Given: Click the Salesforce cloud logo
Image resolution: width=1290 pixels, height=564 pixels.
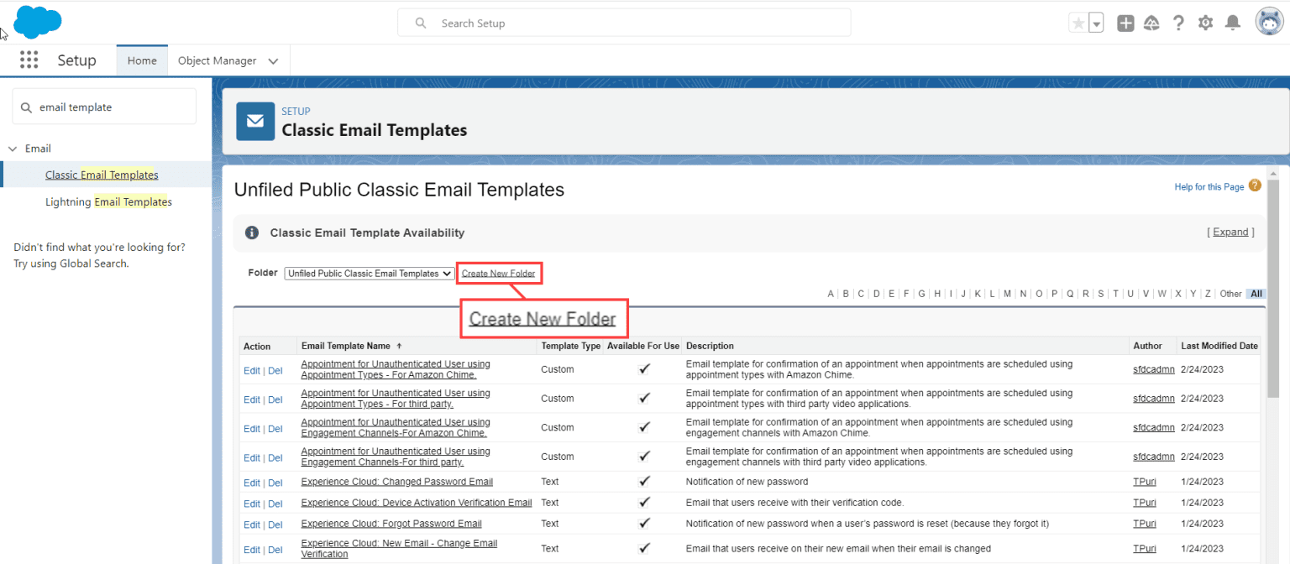Looking at the screenshot, I should tap(37, 21).
